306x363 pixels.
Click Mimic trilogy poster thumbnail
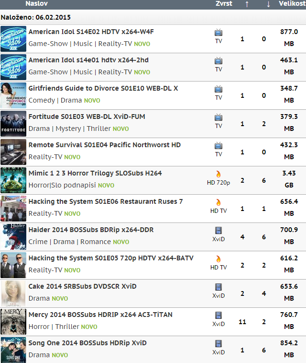coord(13,180)
